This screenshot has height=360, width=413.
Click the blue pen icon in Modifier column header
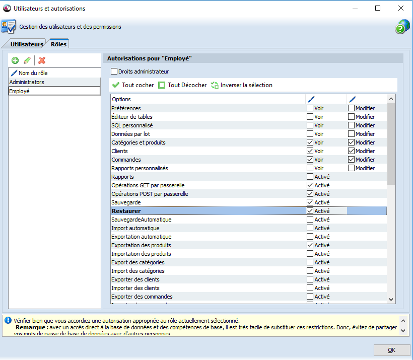point(353,99)
